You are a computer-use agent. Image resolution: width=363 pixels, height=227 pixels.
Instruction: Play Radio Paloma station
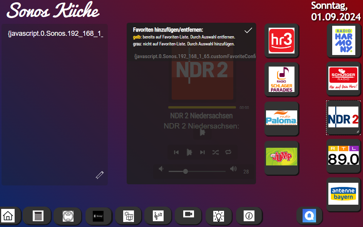[281, 118]
